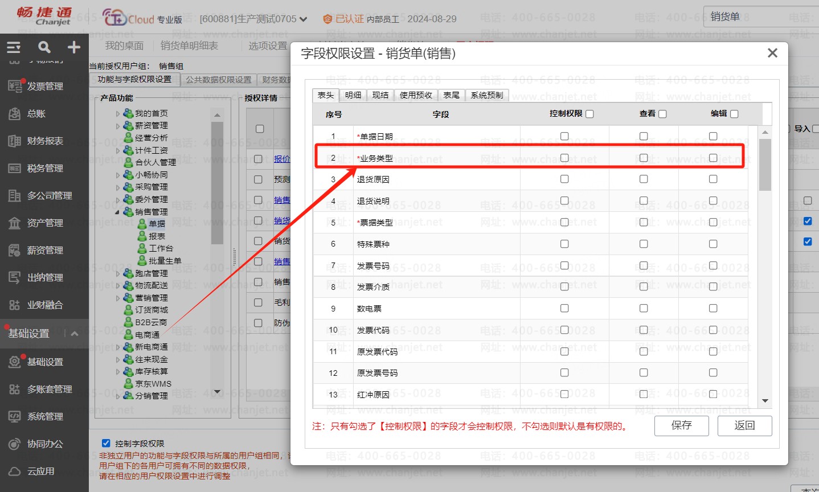Collapse 销售管理 tree node
The image size is (819, 492).
[x=118, y=212]
